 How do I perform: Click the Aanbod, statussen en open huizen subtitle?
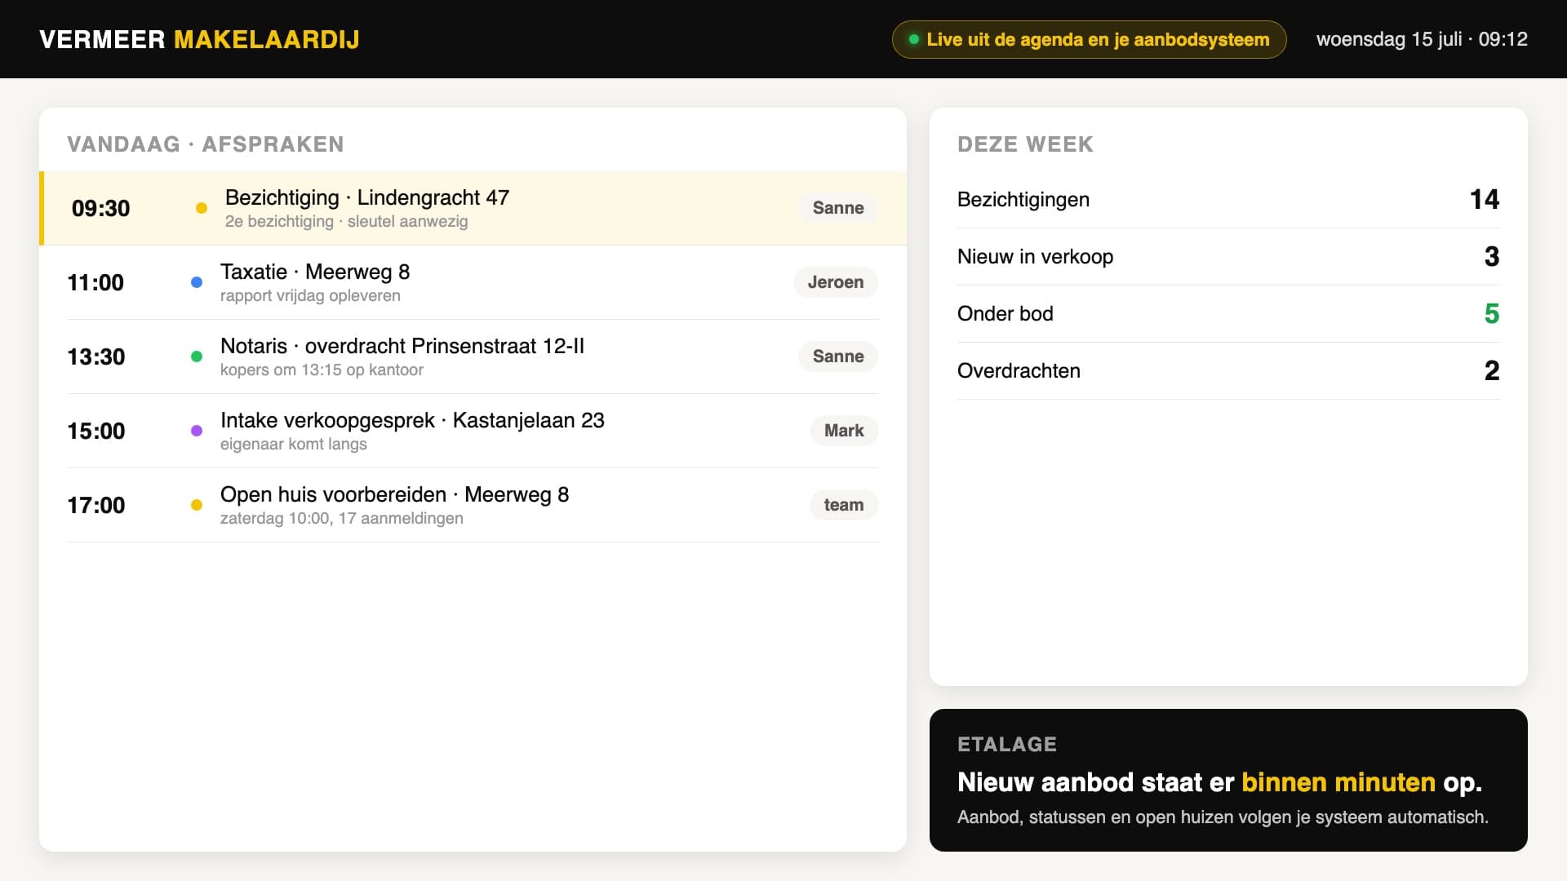coord(1223,817)
